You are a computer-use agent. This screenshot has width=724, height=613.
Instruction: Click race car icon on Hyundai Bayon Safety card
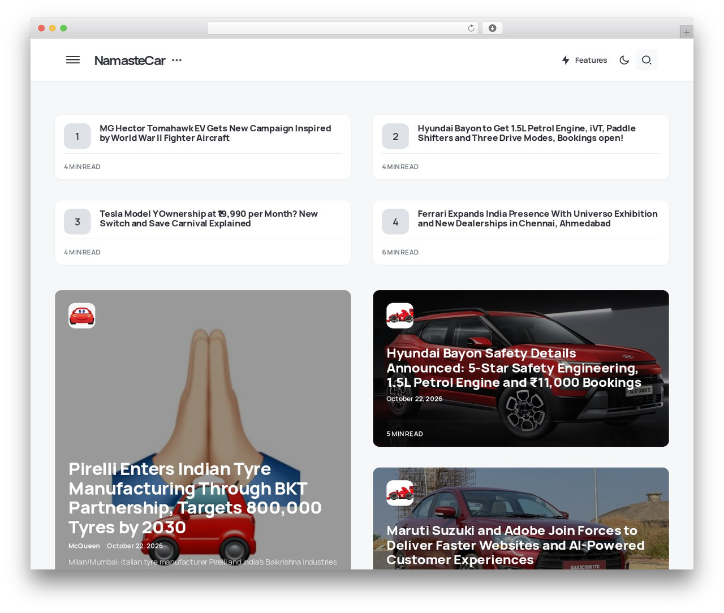pyautogui.click(x=400, y=316)
